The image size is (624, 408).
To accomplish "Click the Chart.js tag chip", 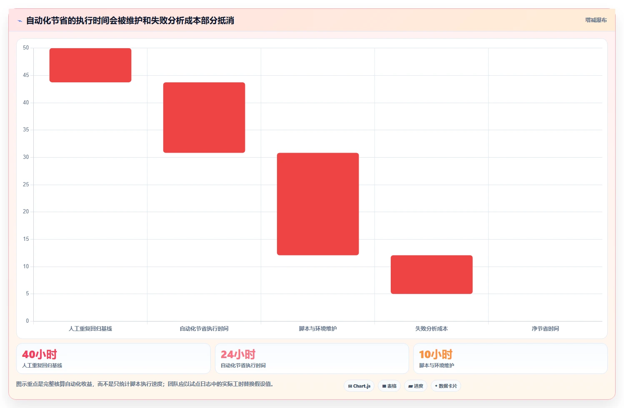I will [x=359, y=386].
